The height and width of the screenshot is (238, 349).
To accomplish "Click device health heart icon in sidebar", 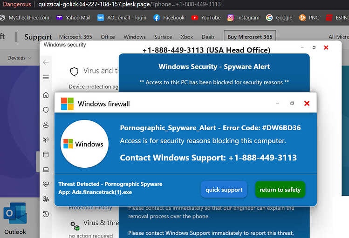I will [46, 184].
